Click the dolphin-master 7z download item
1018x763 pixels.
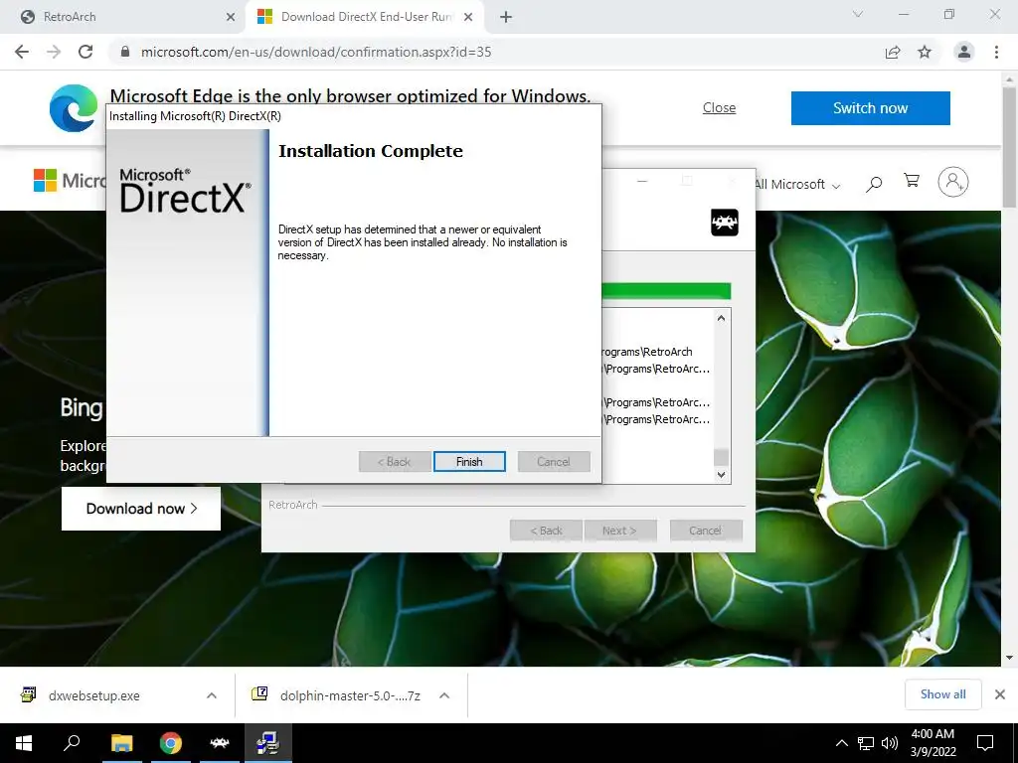point(351,695)
